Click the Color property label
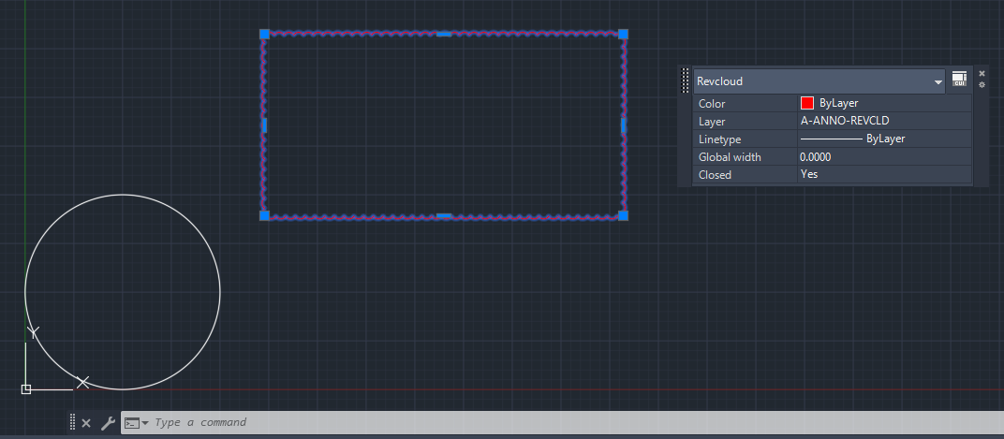 (712, 104)
